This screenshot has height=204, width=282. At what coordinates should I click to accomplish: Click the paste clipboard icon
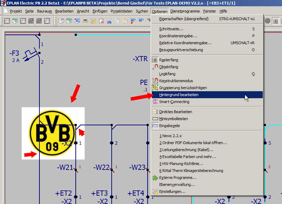coord(125,21)
